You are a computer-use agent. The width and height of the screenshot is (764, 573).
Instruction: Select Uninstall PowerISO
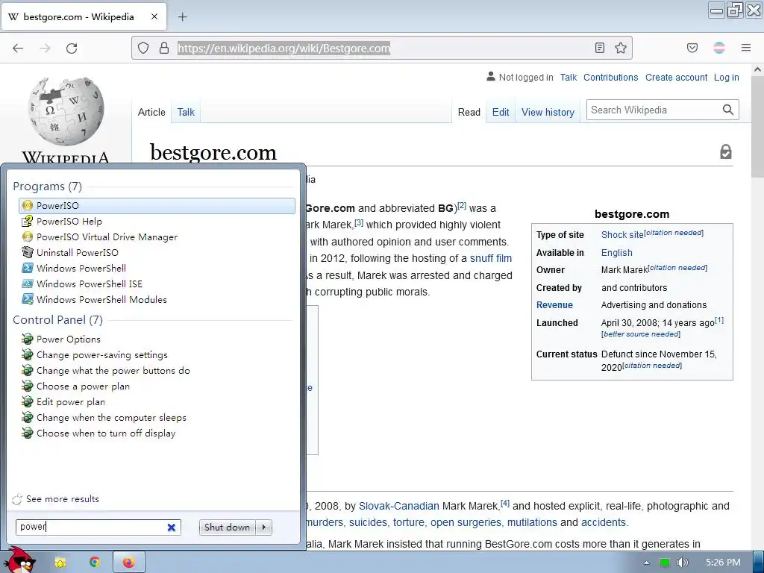(157, 252)
